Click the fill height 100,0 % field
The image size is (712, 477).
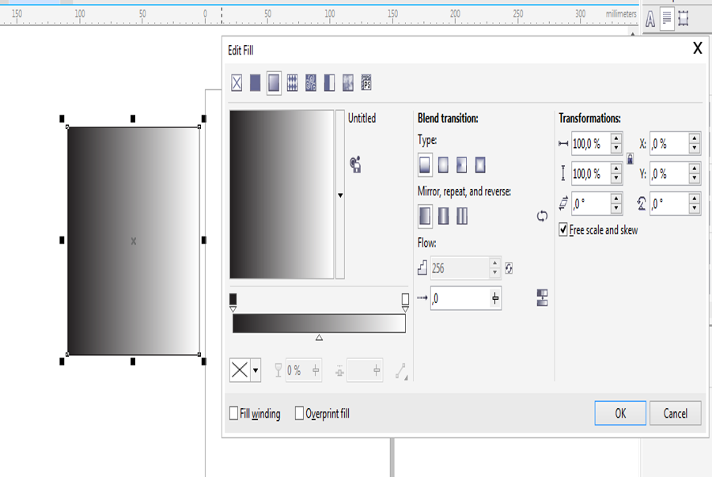(591, 174)
